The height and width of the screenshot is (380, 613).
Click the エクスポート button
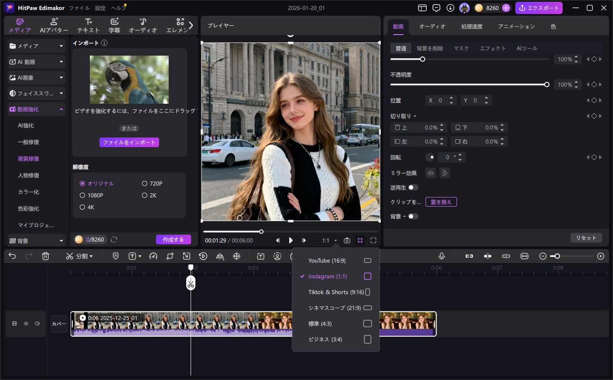[539, 7]
